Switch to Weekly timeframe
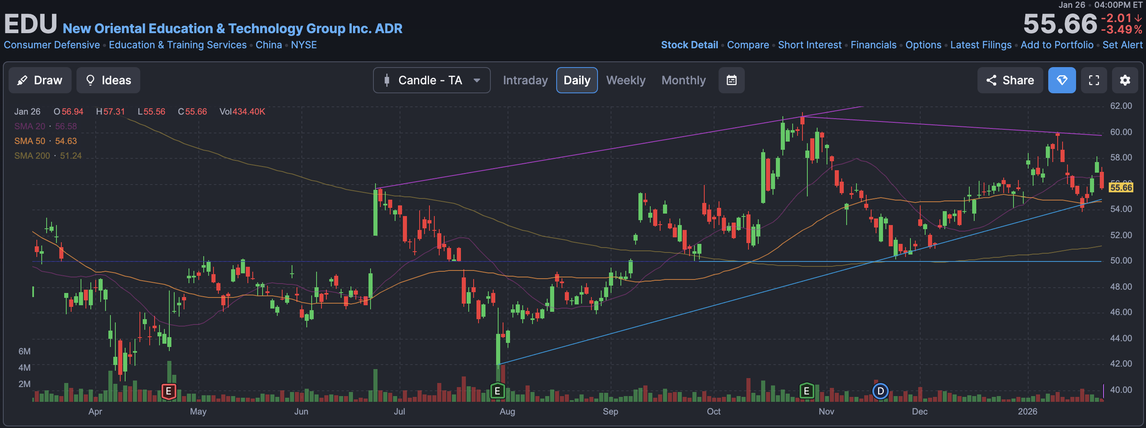This screenshot has height=428, width=1146. tap(625, 80)
